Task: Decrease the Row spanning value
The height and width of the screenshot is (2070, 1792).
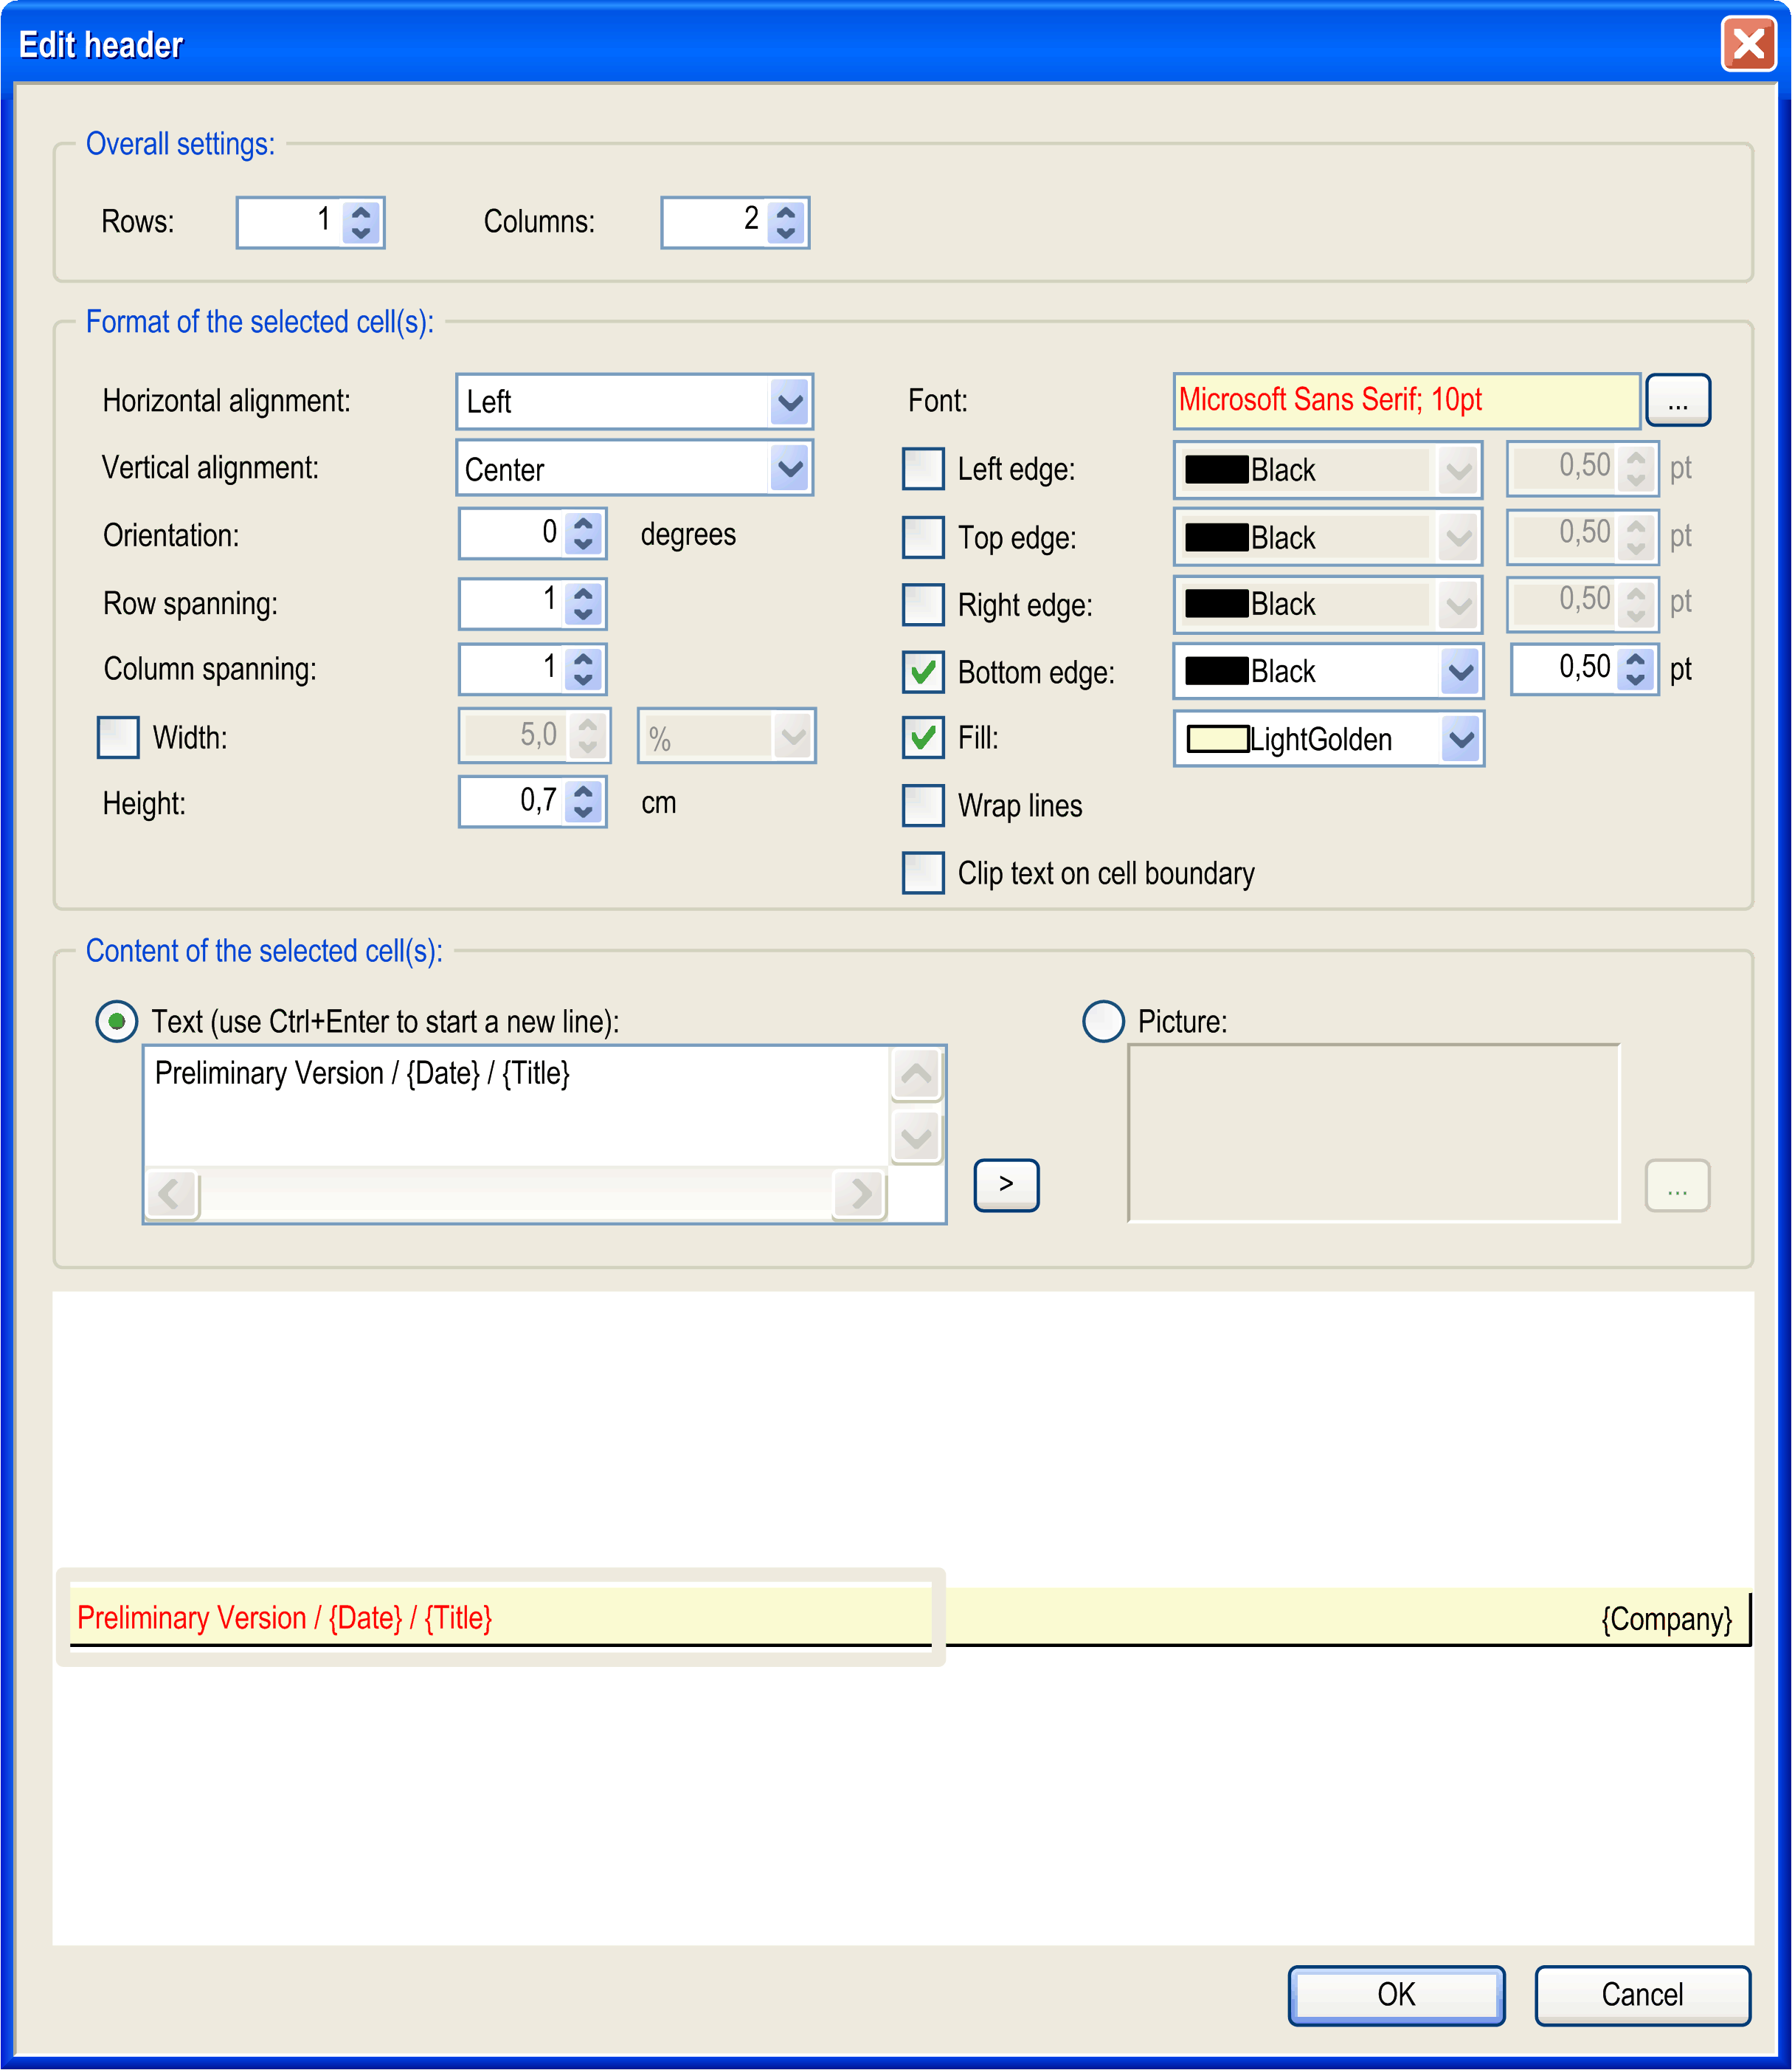Action: point(583,614)
